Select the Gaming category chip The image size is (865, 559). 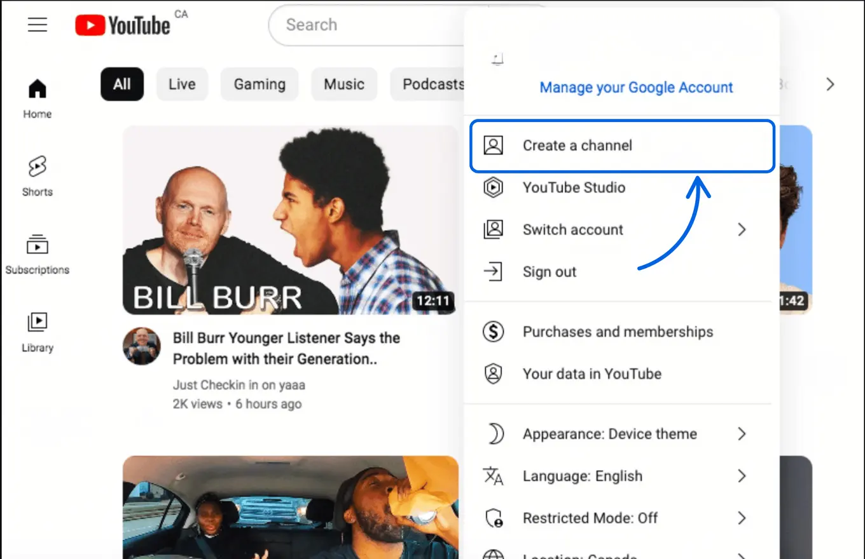click(x=259, y=84)
